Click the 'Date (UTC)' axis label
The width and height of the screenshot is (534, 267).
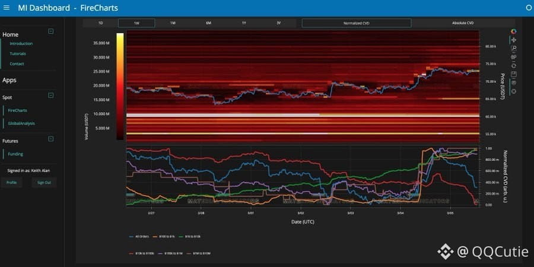[303, 222]
